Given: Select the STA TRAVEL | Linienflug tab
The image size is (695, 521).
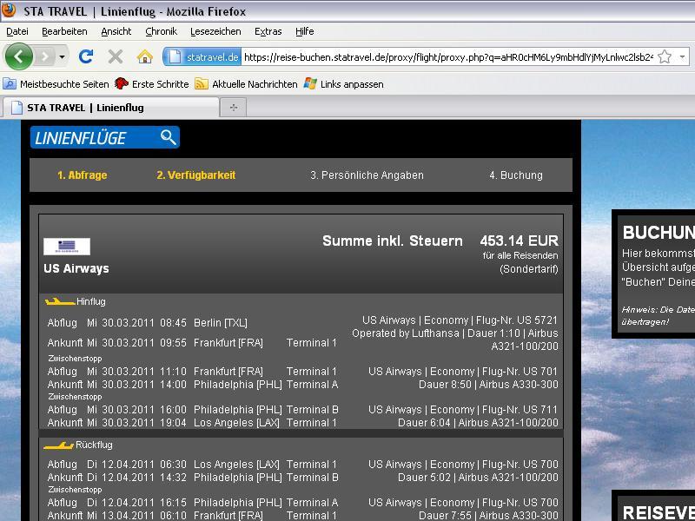Looking at the screenshot, I should tap(111, 108).
